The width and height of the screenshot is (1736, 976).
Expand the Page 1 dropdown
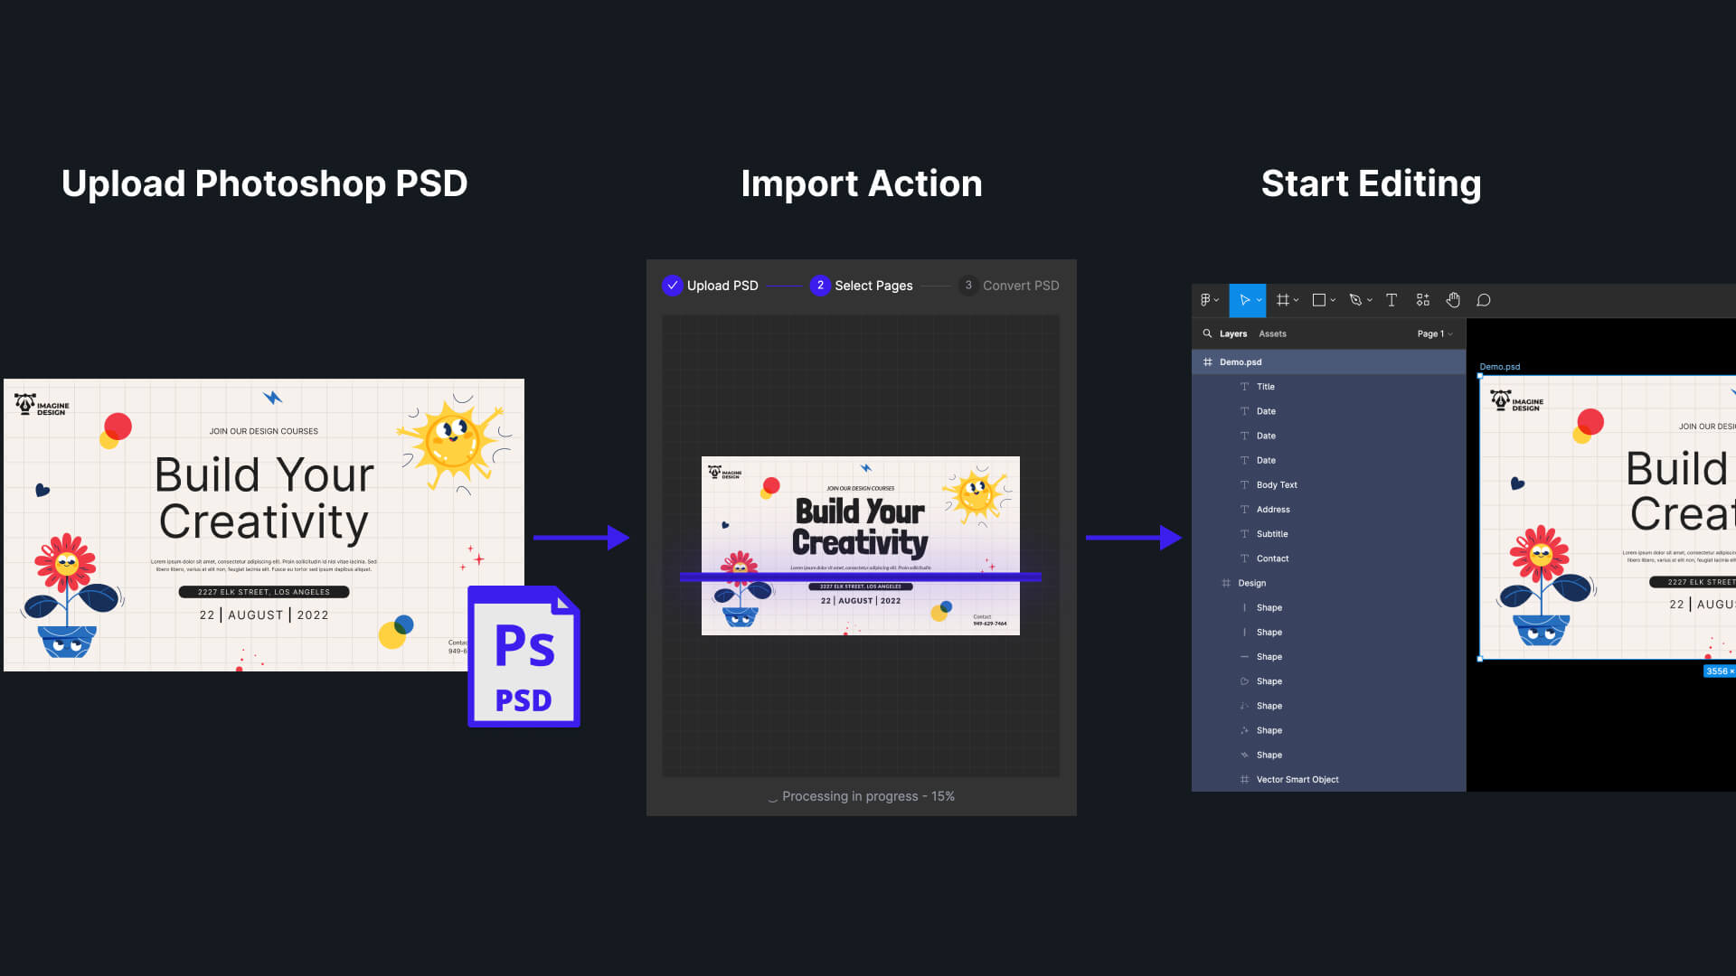1435,333
